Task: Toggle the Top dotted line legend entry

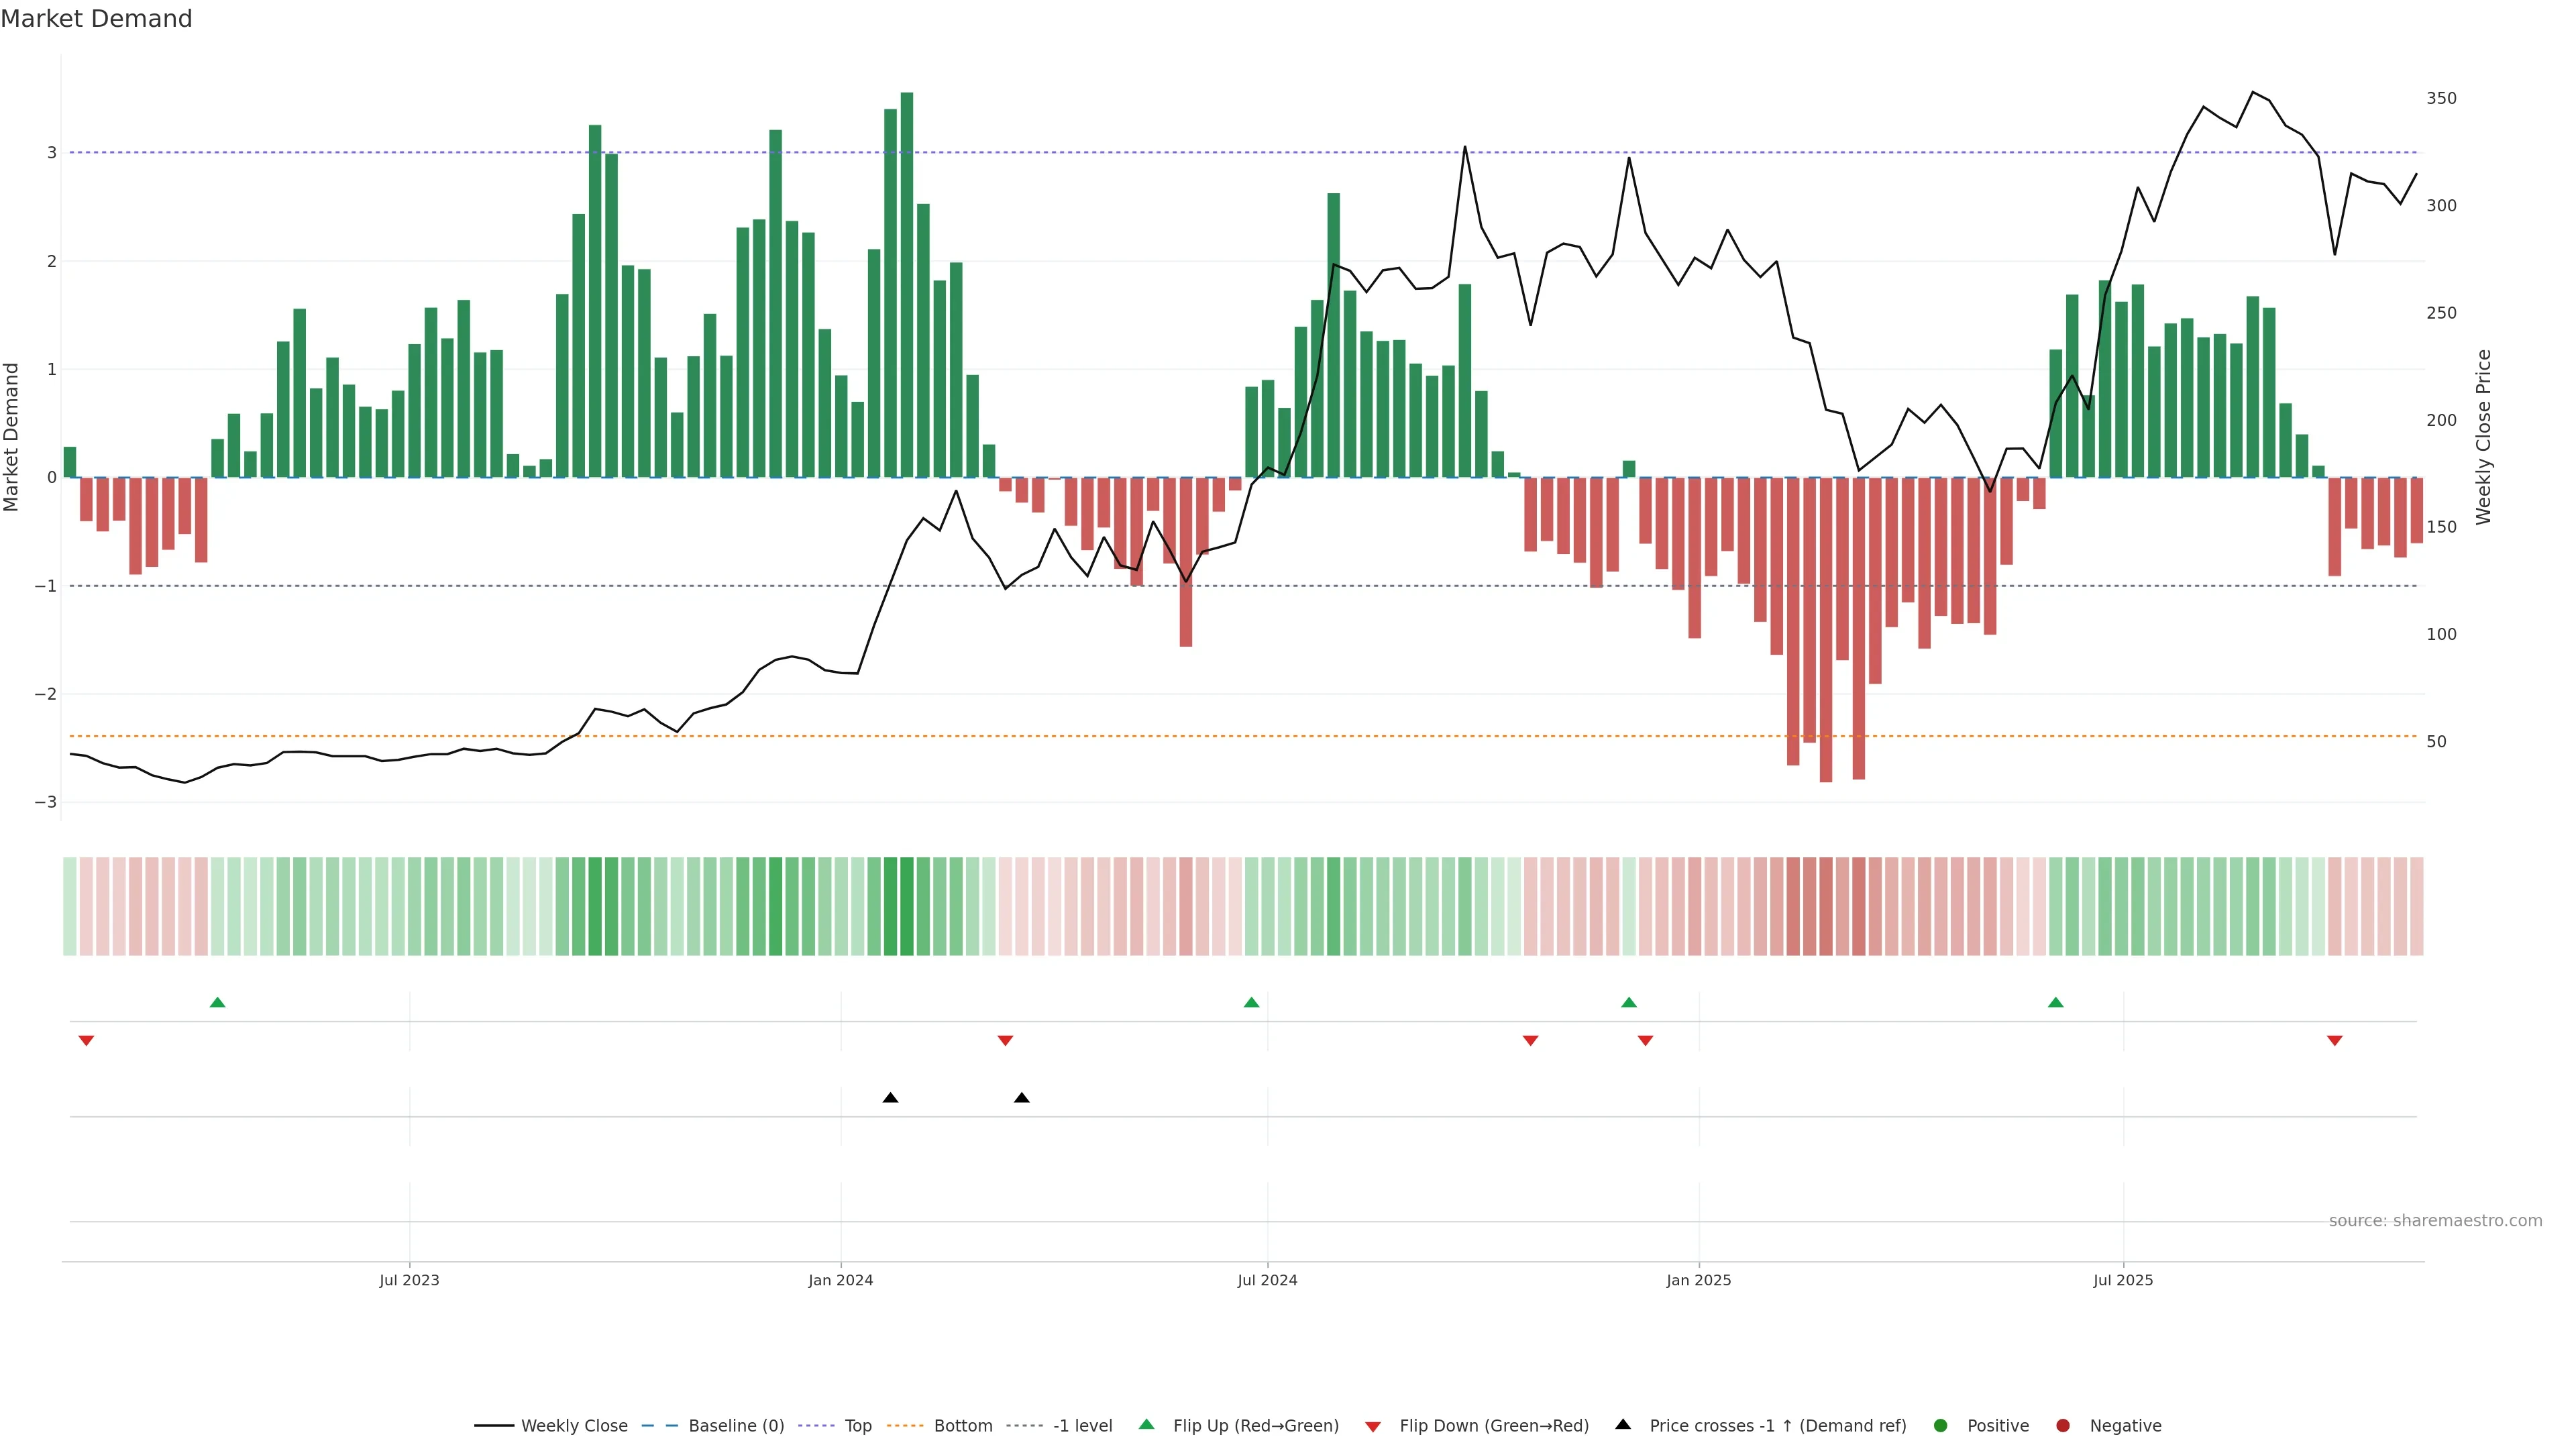Action: click(x=857, y=1426)
